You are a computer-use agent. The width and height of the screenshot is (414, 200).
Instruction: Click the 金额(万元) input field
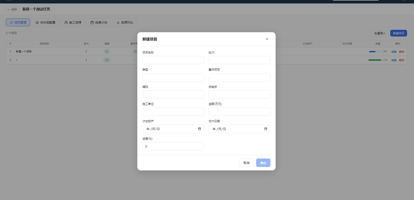pos(240,112)
